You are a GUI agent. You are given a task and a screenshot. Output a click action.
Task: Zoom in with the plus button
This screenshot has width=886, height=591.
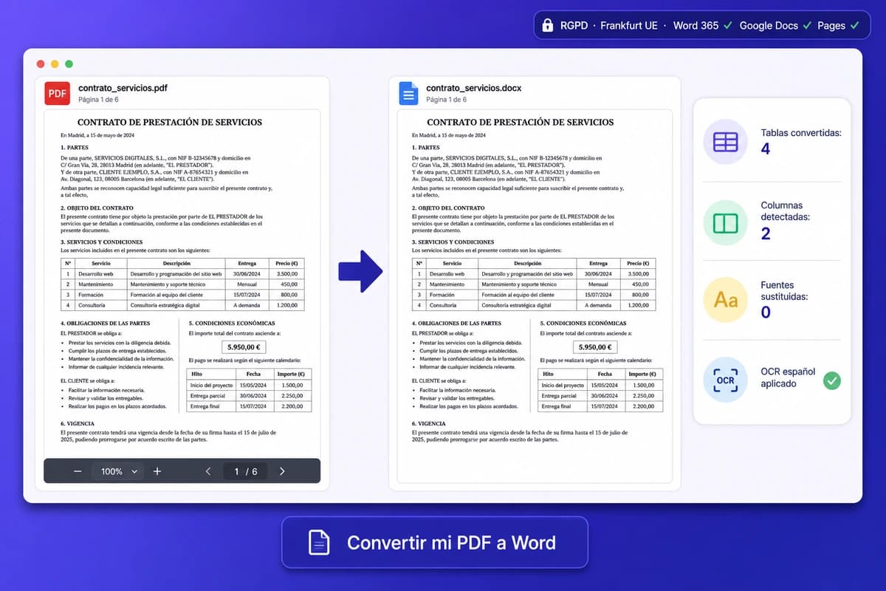pos(157,471)
